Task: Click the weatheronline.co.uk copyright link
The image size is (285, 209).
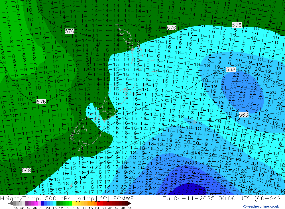Action: coord(261,206)
